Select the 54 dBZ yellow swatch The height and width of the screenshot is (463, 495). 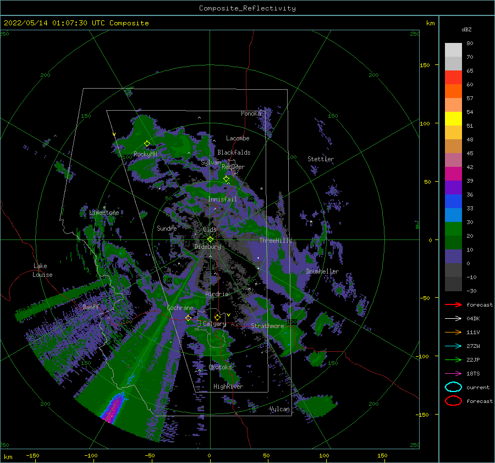pos(453,118)
